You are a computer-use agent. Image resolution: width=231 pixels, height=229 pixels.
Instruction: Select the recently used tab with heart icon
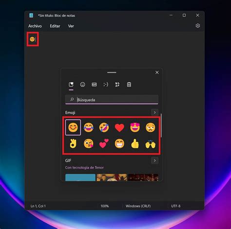71,85
